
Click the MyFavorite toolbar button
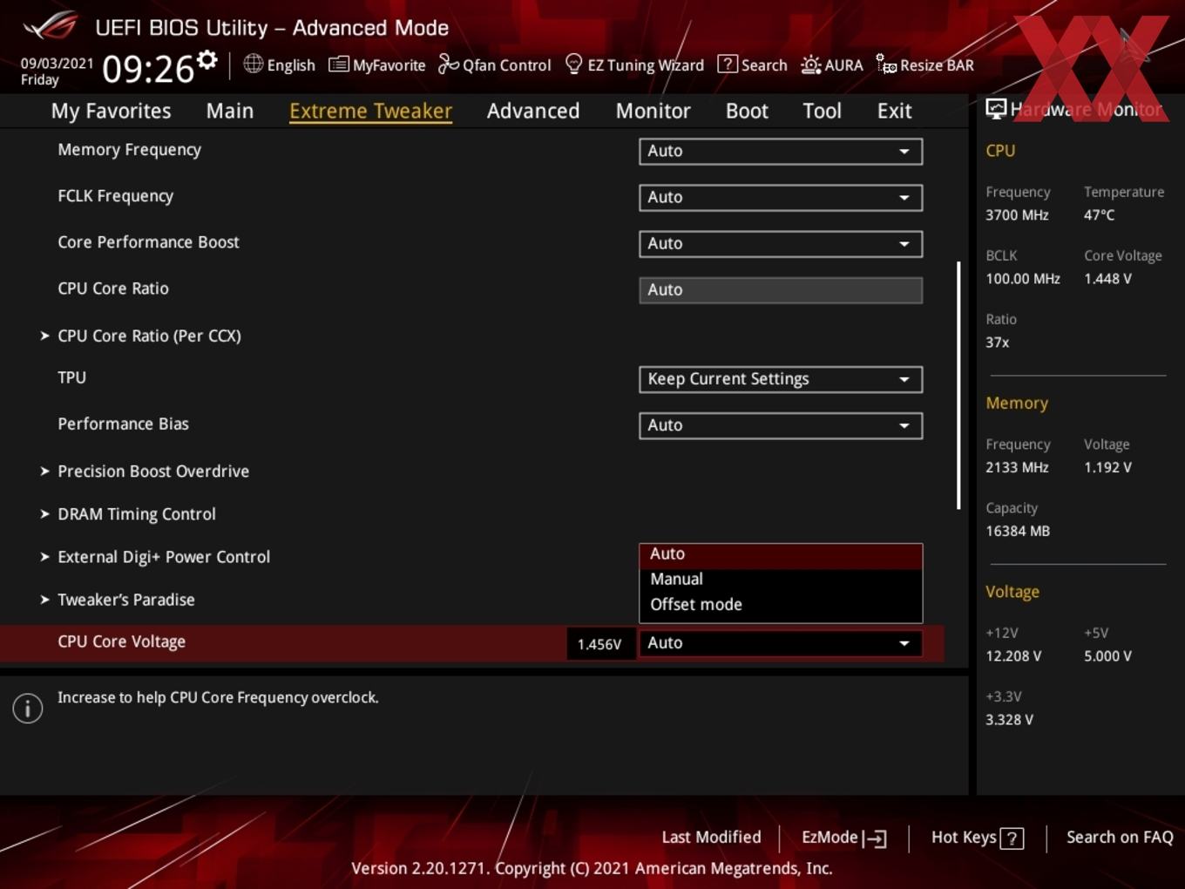(x=377, y=65)
